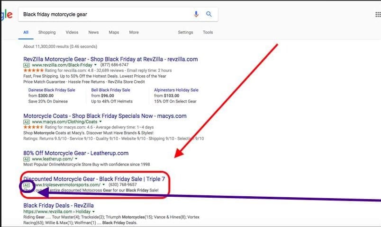Viewport: 381px width, 227px height.
Task: Click phone number (630) 768-9657
Action: point(122,184)
